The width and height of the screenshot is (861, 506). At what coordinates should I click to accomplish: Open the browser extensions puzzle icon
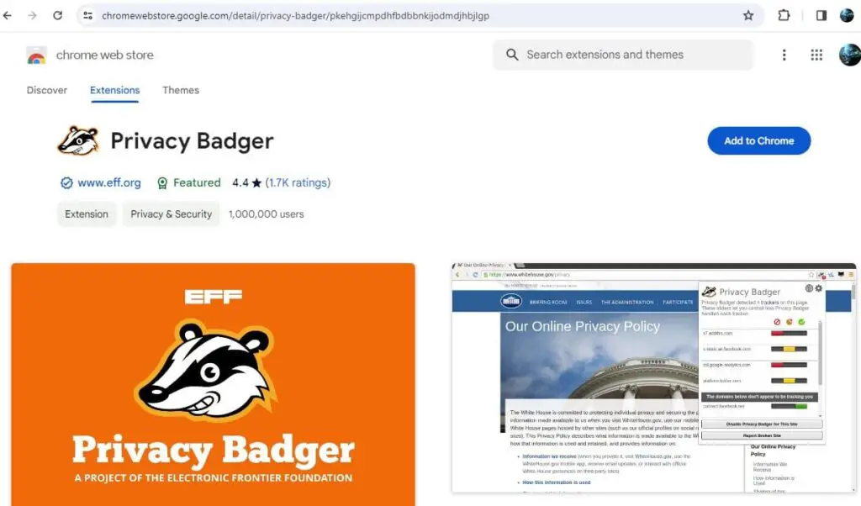coord(784,15)
